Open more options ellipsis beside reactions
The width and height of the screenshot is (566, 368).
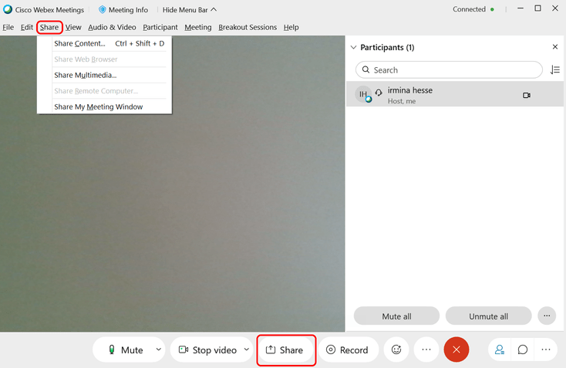pyautogui.click(x=426, y=349)
